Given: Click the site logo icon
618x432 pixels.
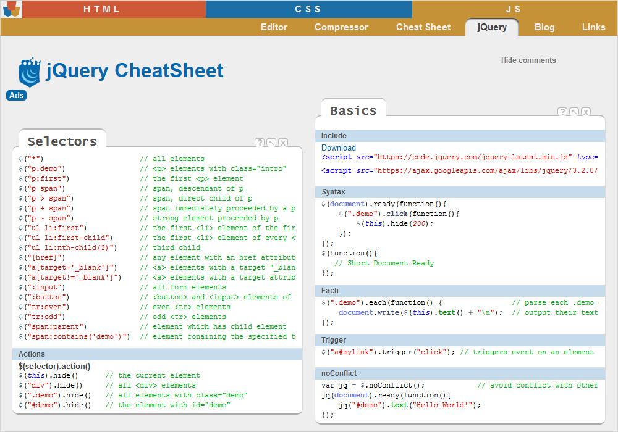Looking at the screenshot, I should point(11,9).
